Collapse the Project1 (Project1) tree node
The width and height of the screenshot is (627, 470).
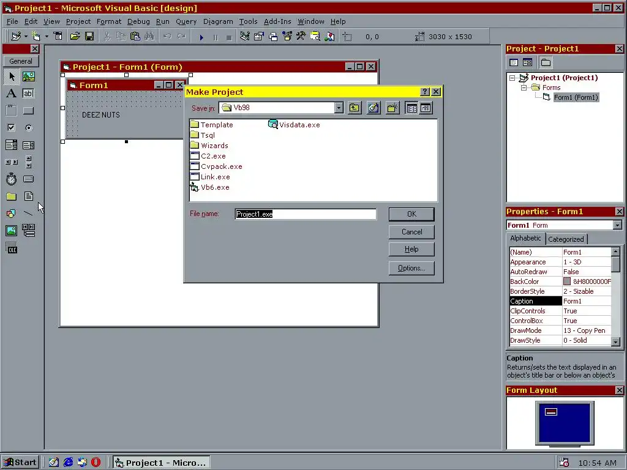(x=512, y=78)
